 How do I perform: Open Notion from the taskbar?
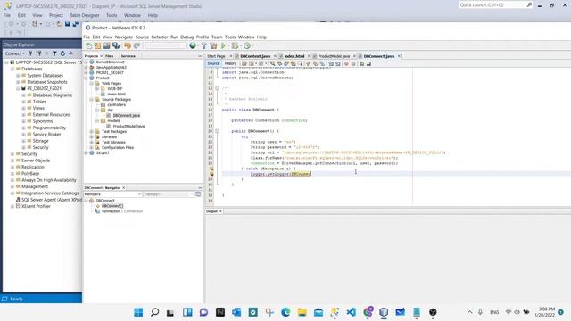[220, 312]
